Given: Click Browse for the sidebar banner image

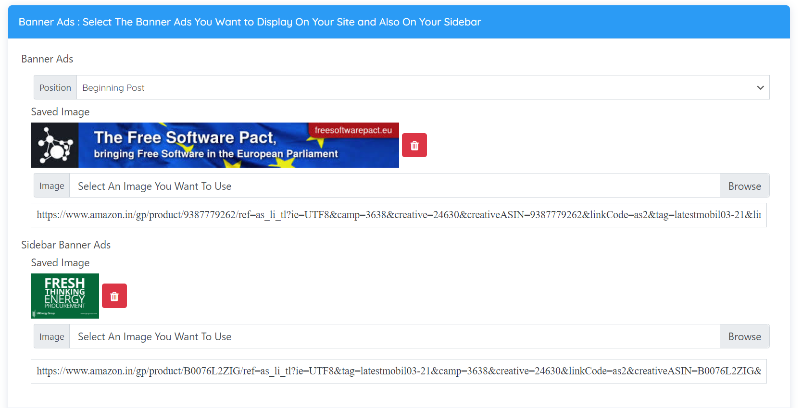Looking at the screenshot, I should pyautogui.click(x=744, y=336).
